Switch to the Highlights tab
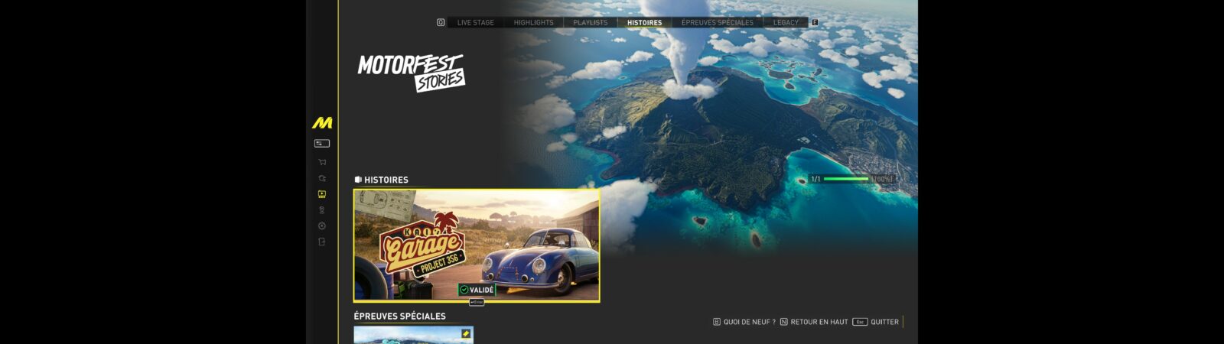 point(533,22)
